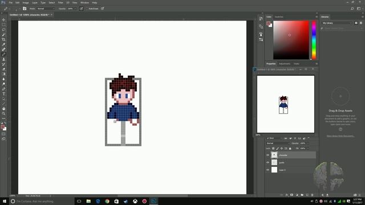Switch to the Swatches tab
The image size is (365, 205).
[279, 17]
